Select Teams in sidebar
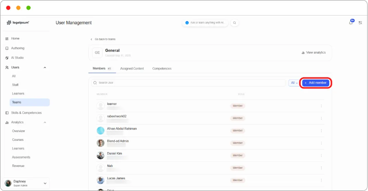368x191 pixels. 30,102
